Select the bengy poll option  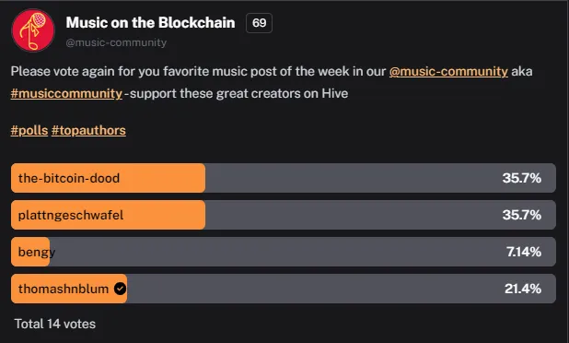point(284,252)
